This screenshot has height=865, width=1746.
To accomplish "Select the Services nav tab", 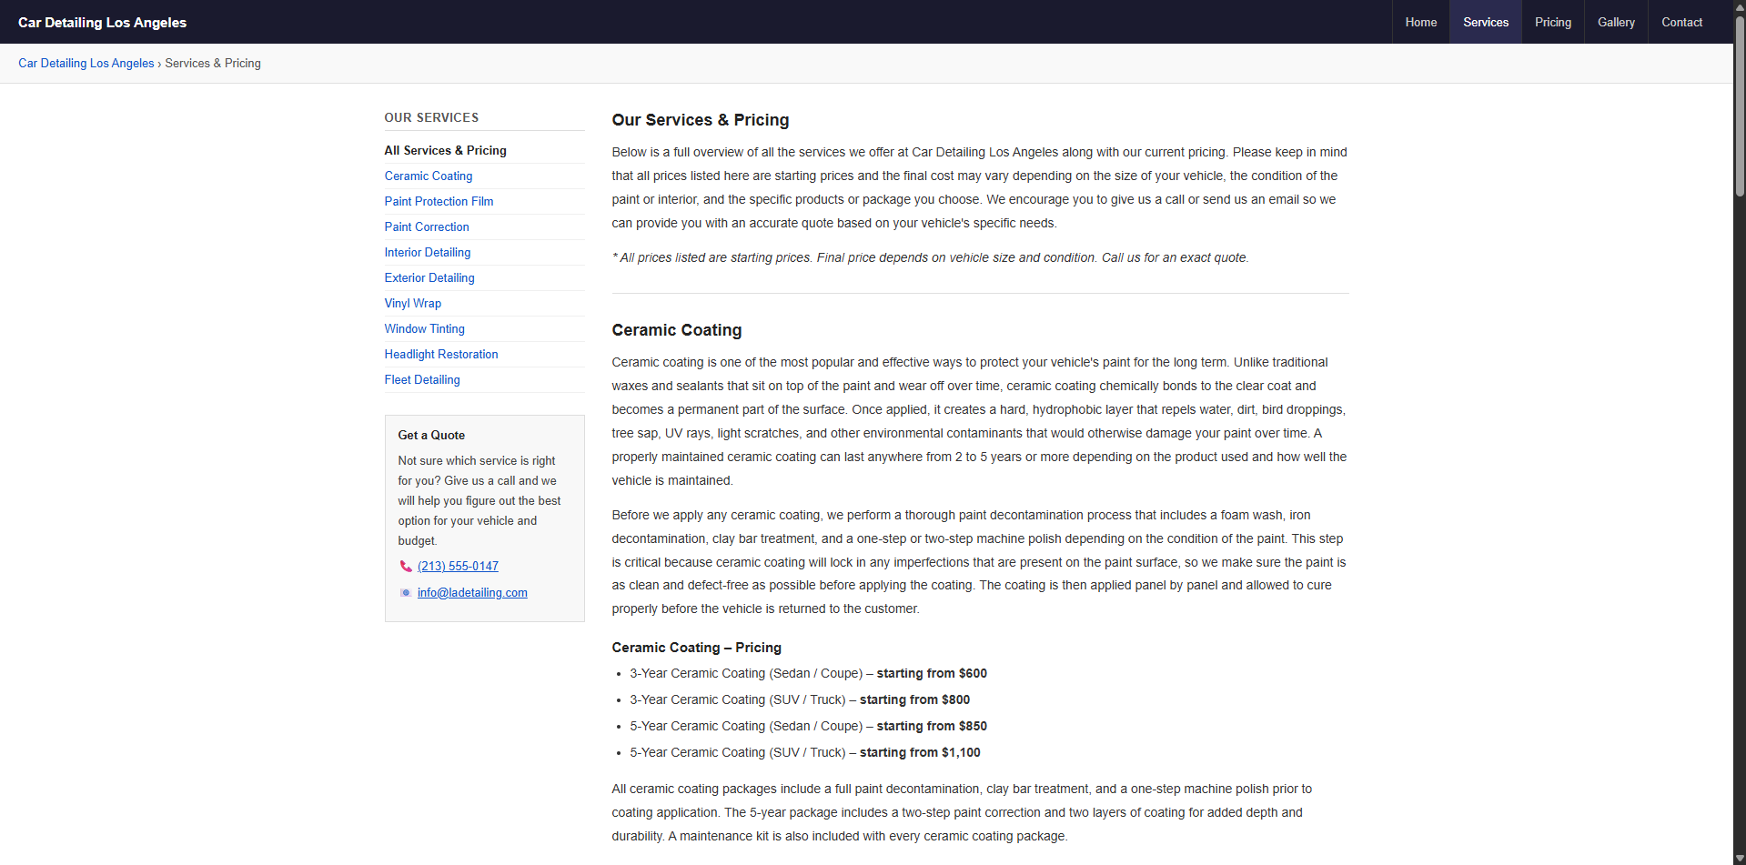I will point(1485,22).
